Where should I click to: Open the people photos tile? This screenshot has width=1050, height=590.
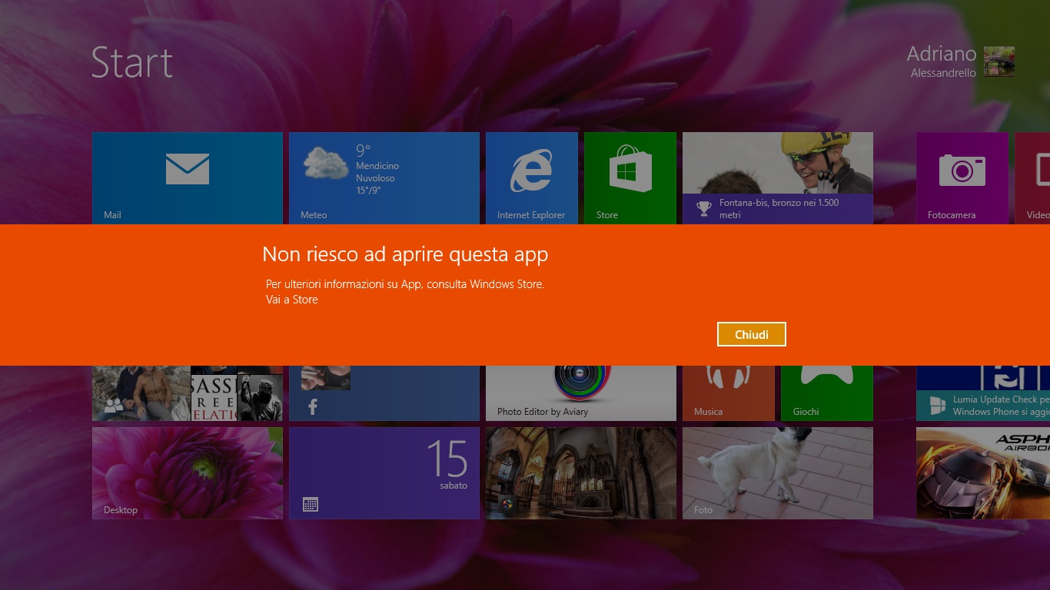tap(188, 393)
